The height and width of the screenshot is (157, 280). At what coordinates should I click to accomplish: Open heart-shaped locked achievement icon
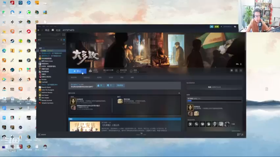[202, 124]
